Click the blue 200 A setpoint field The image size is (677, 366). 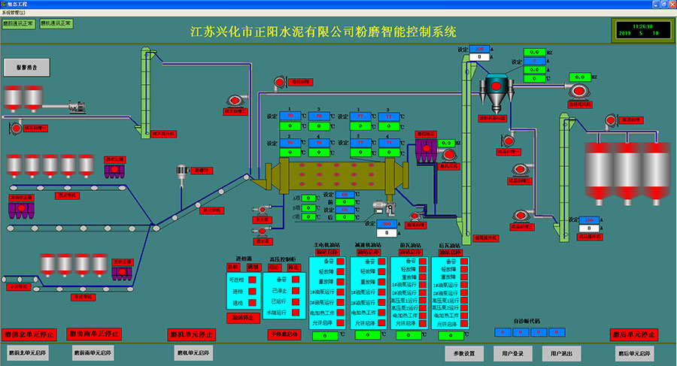pos(387,223)
